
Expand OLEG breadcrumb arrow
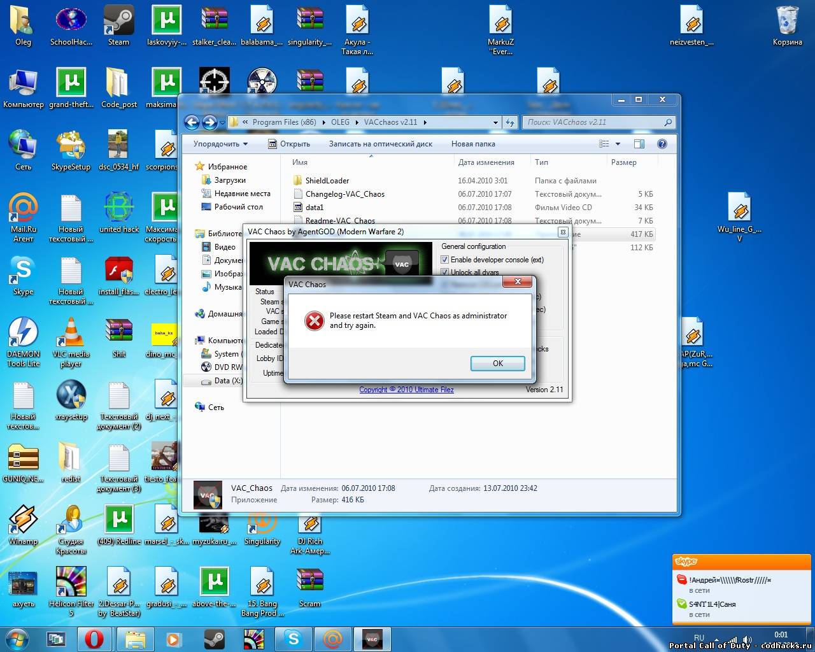pos(357,122)
